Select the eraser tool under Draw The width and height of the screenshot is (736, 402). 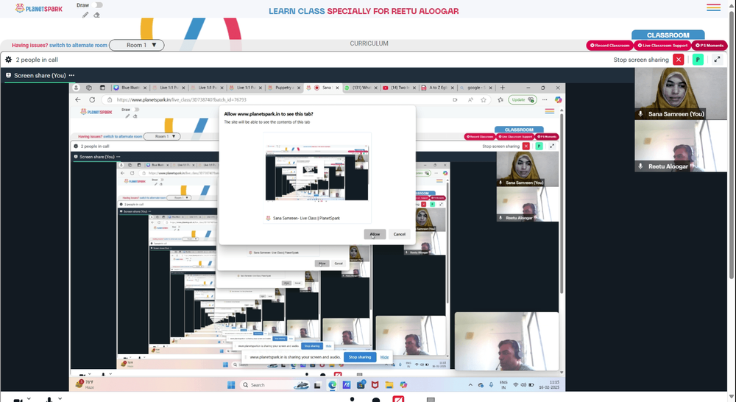click(x=96, y=15)
